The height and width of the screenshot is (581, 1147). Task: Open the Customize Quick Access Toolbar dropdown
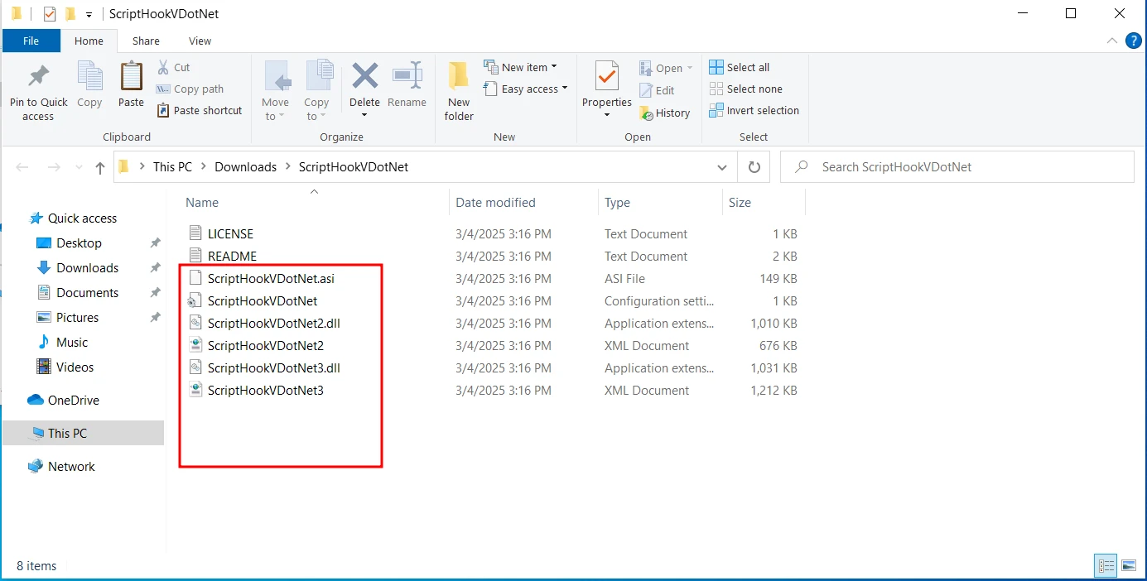(x=89, y=14)
